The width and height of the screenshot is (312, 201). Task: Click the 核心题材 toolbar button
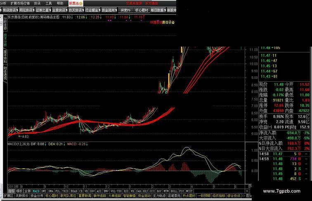tap(142, 10)
